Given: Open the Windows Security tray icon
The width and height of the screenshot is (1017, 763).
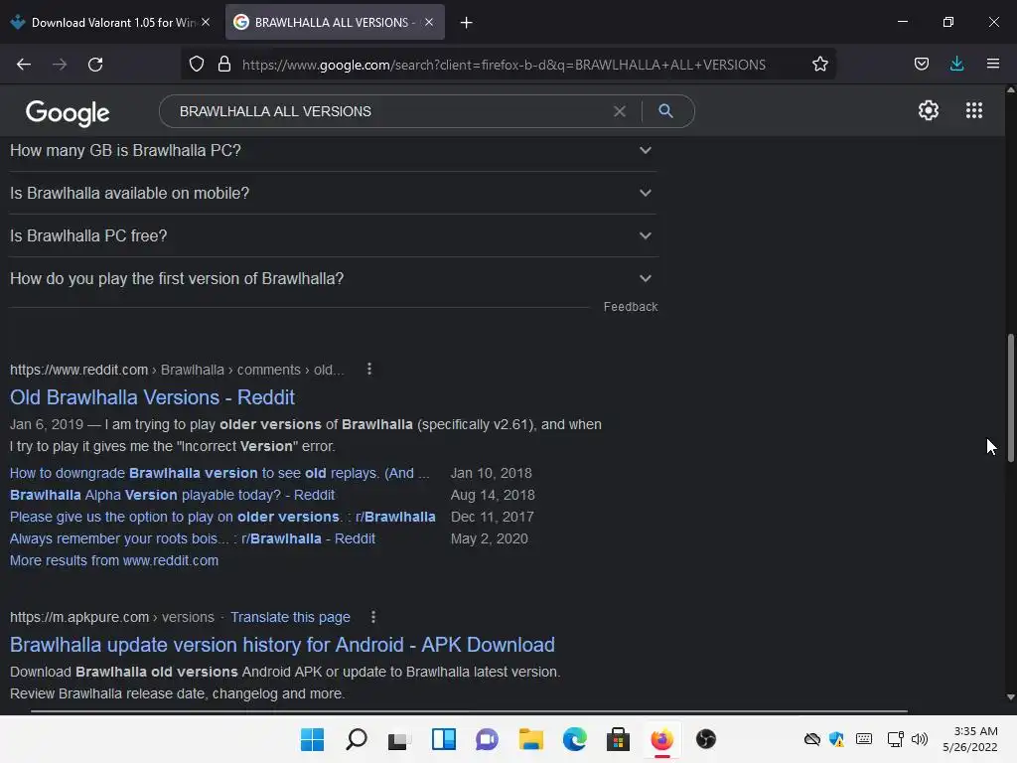Looking at the screenshot, I should point(836,739).
